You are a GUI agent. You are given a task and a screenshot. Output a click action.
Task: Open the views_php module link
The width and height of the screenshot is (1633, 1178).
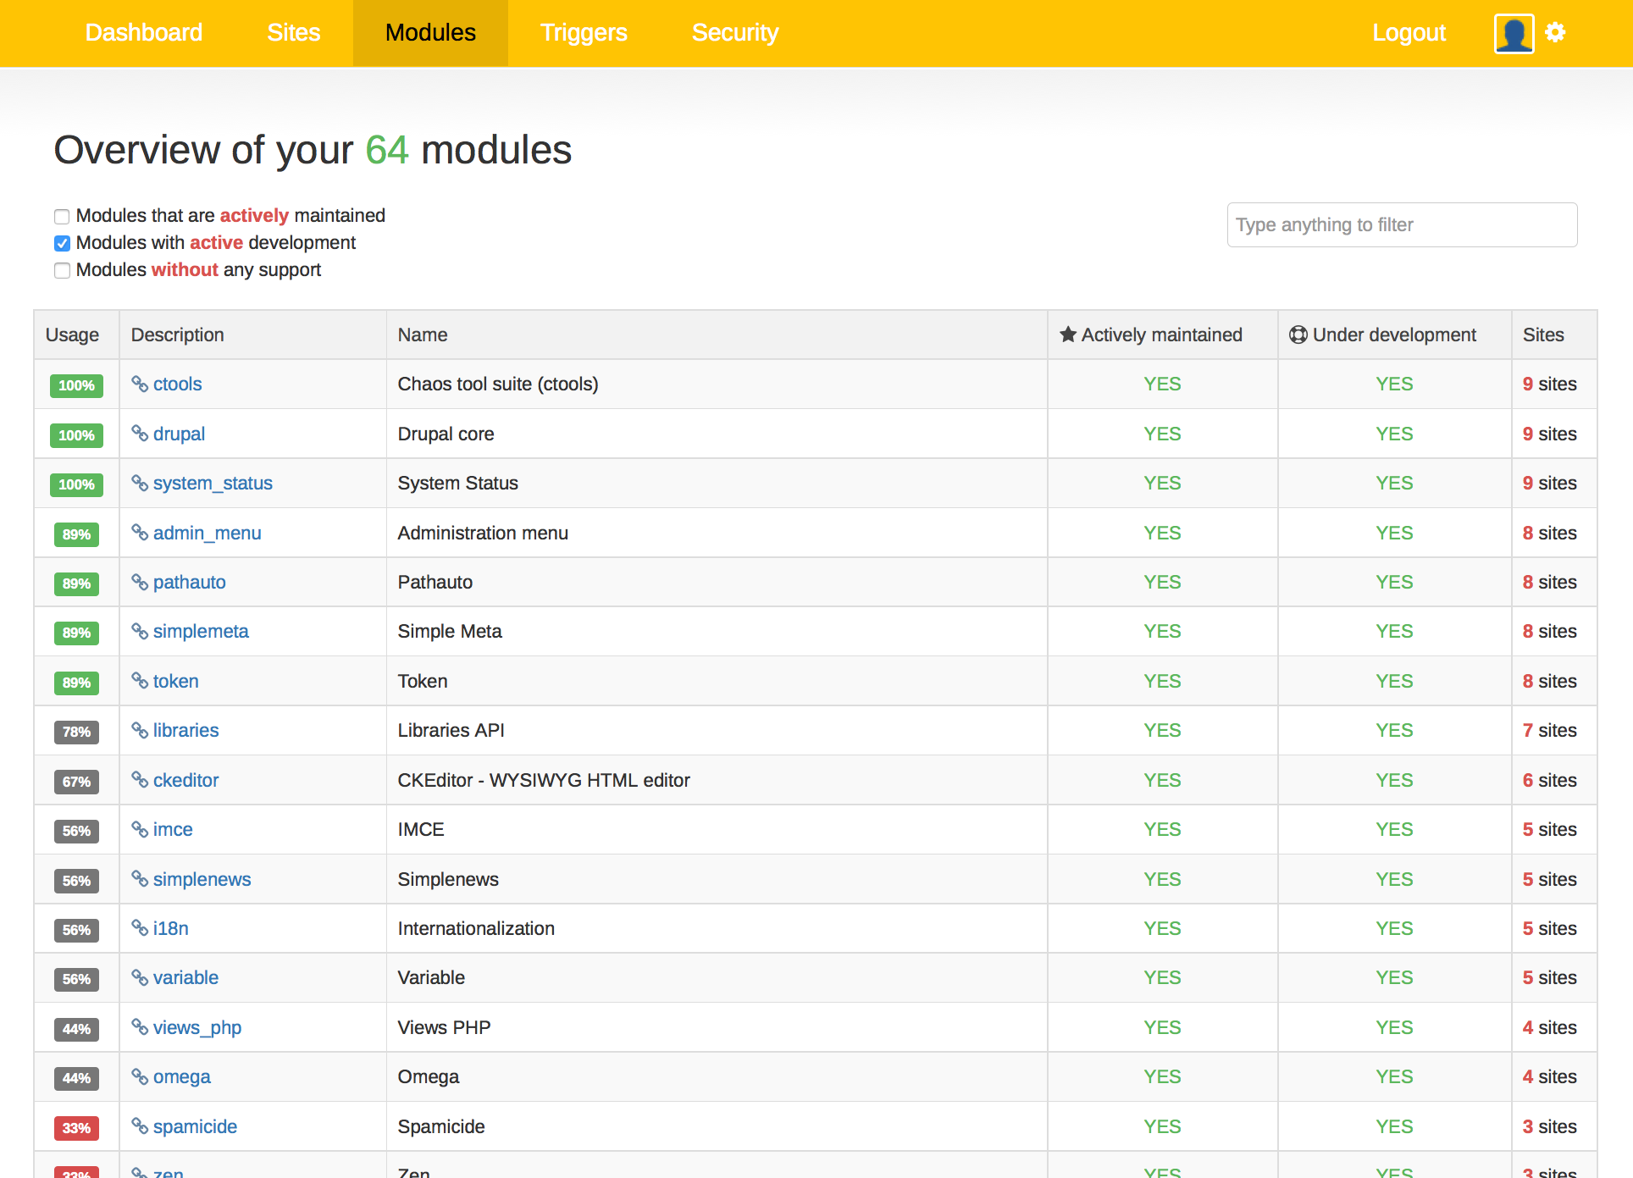(x=197, y=1027)
